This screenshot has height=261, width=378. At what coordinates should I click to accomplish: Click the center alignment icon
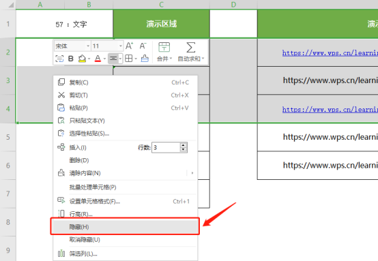click(x=113, y=59)
